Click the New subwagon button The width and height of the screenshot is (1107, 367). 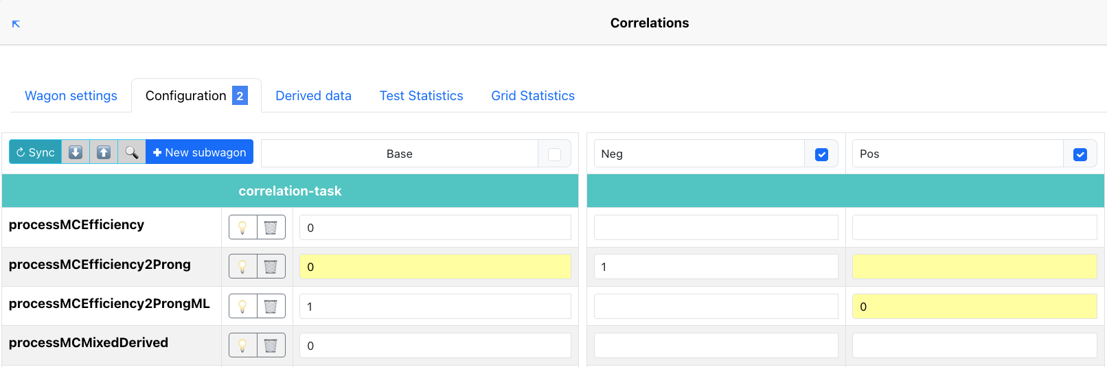pyautogui.click(x=199, y=152)
